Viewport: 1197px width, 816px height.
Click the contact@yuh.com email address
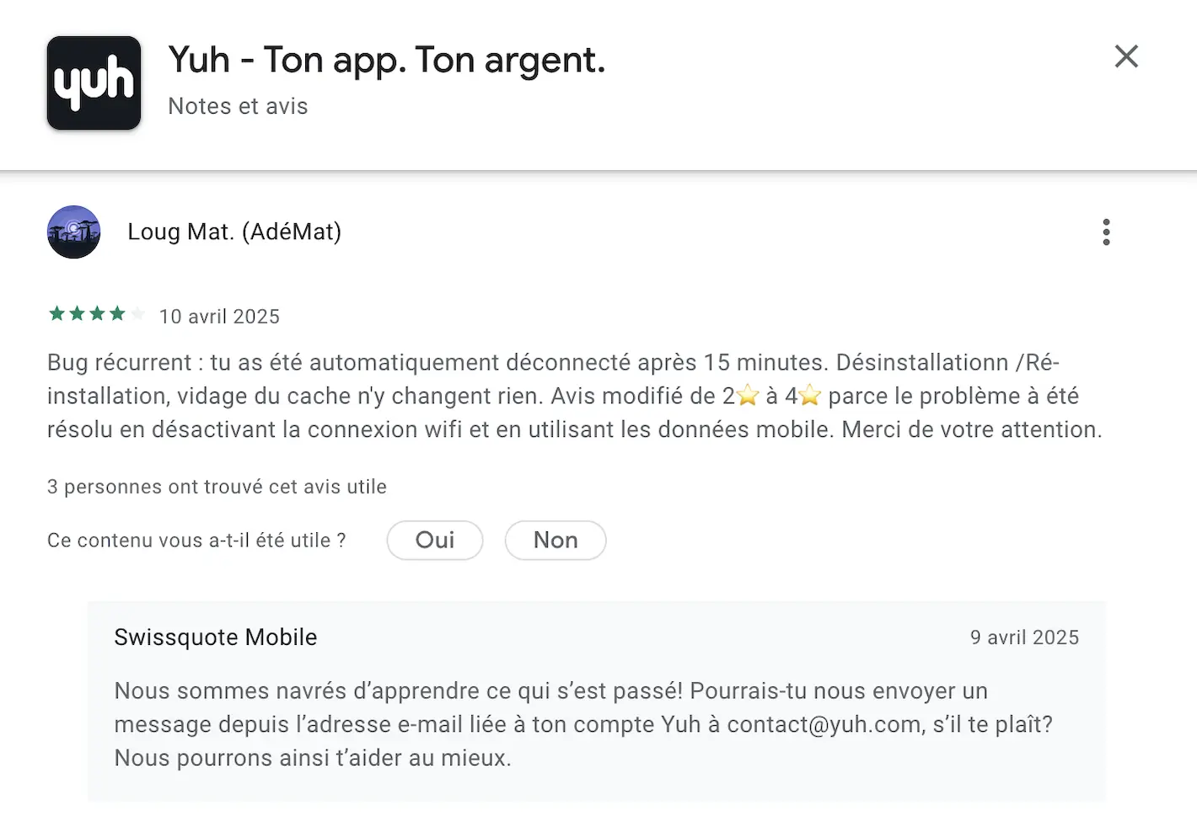point(824,724)
